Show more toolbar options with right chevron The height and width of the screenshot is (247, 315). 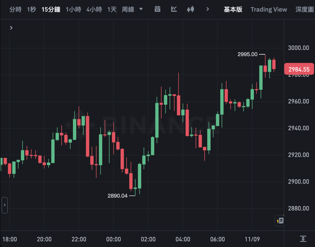208,10
